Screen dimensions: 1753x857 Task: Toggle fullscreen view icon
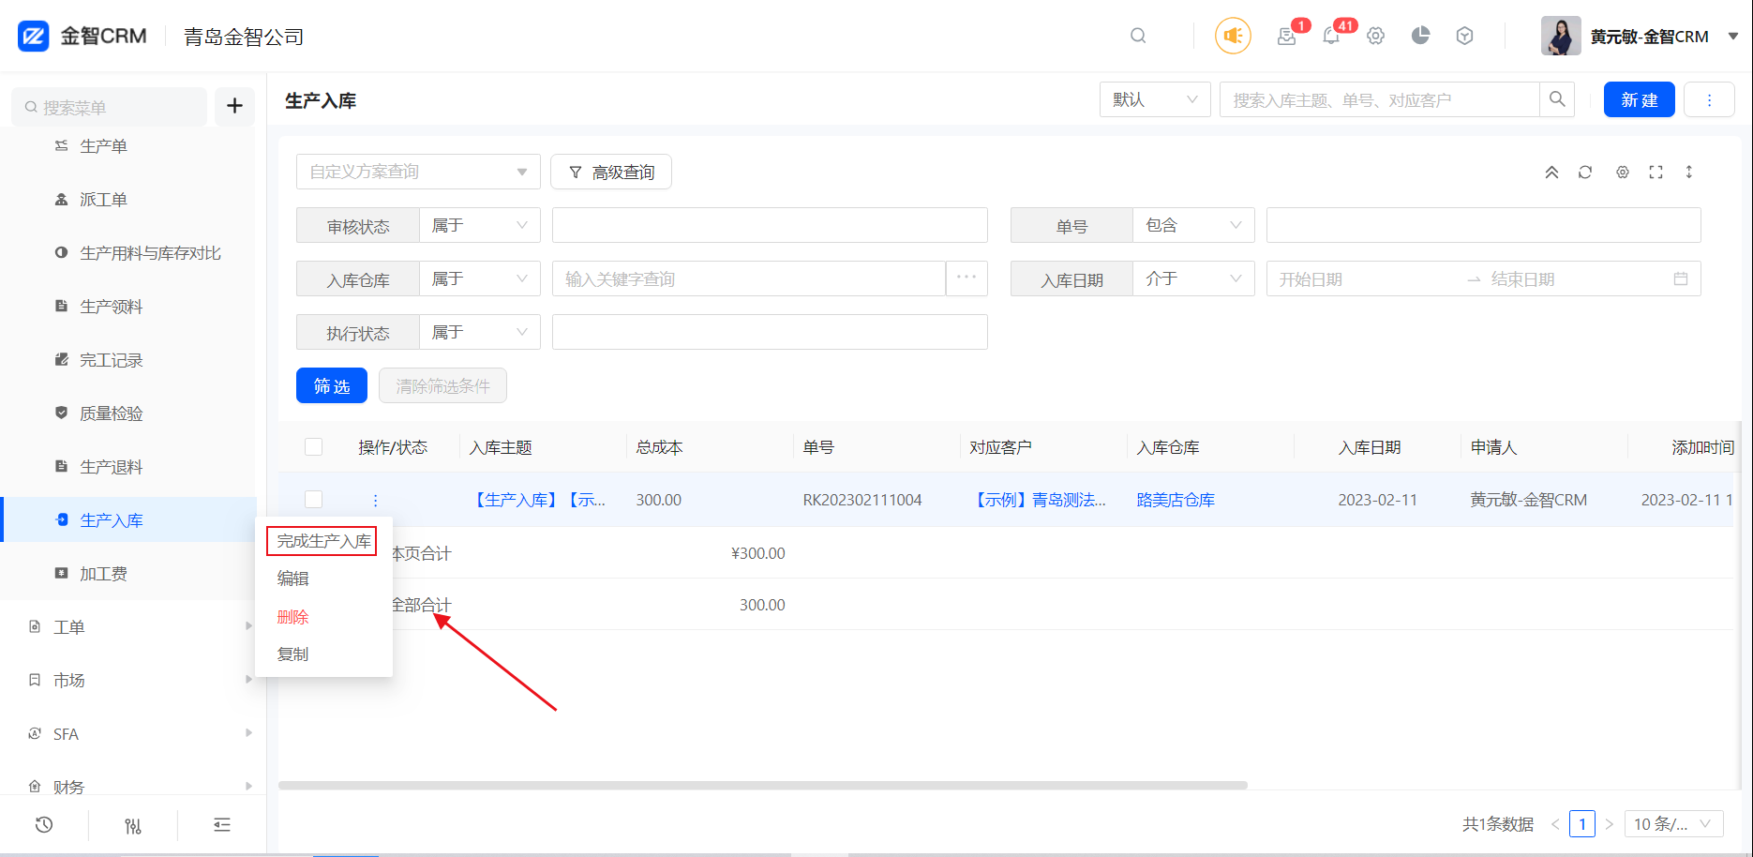coord(1656,172)
